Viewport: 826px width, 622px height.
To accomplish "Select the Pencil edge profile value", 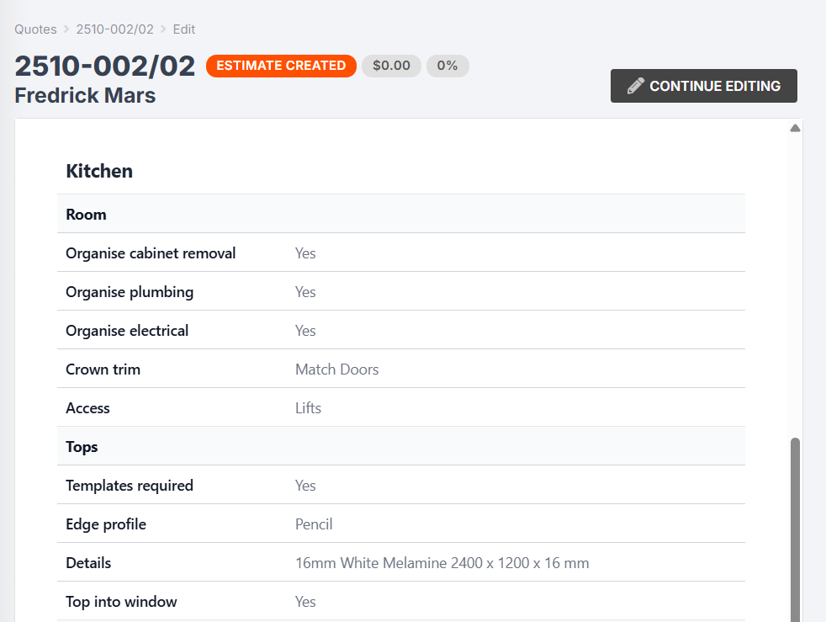I will (314, 524).
